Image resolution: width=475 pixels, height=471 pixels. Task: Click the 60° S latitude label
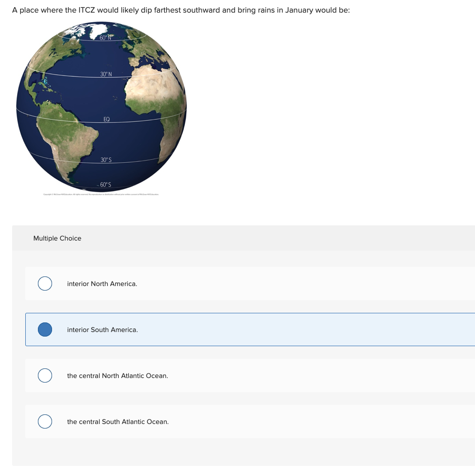tap(105, 184)
